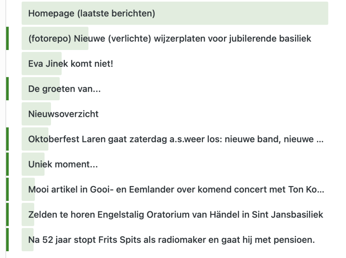The height and width of the screenshot is (258, 346).
Task: Click green marker next to Oktoberfest Laren row
Action: [x=7, y=139]
